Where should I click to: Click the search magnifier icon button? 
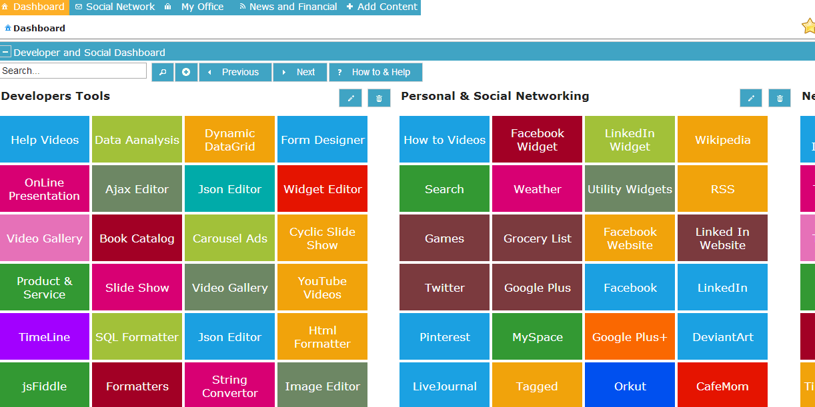tap(163, 72)
